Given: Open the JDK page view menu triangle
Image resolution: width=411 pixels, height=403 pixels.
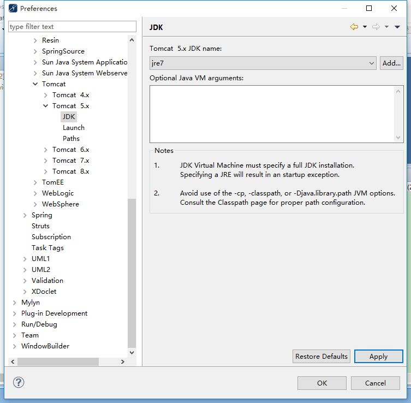Looking at the screenshot, I should coord(397,26).
